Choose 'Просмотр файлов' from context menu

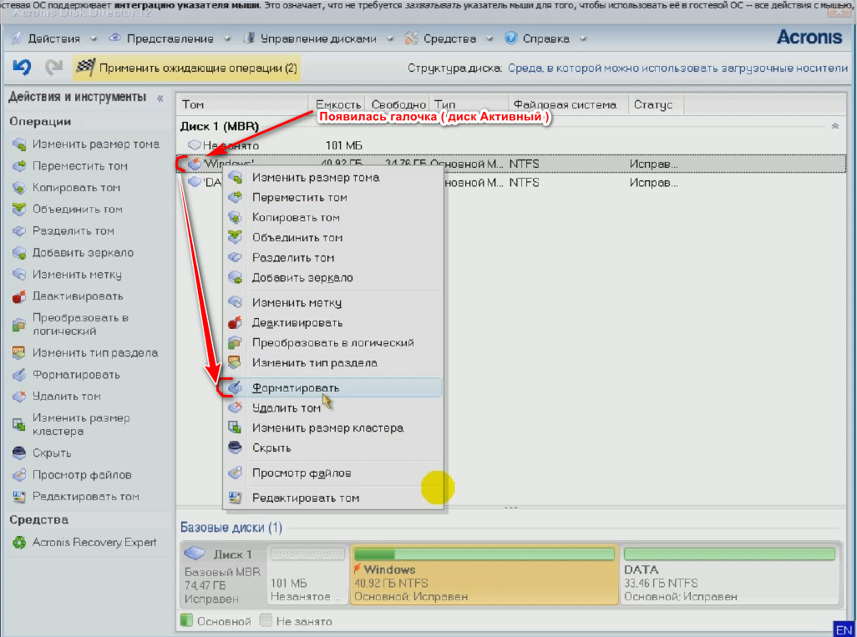(x=301, y=473)
